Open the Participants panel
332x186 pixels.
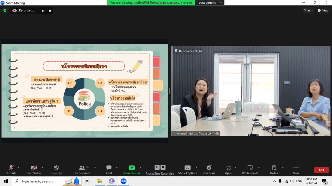pyautogui.click(x=82, y=168)
